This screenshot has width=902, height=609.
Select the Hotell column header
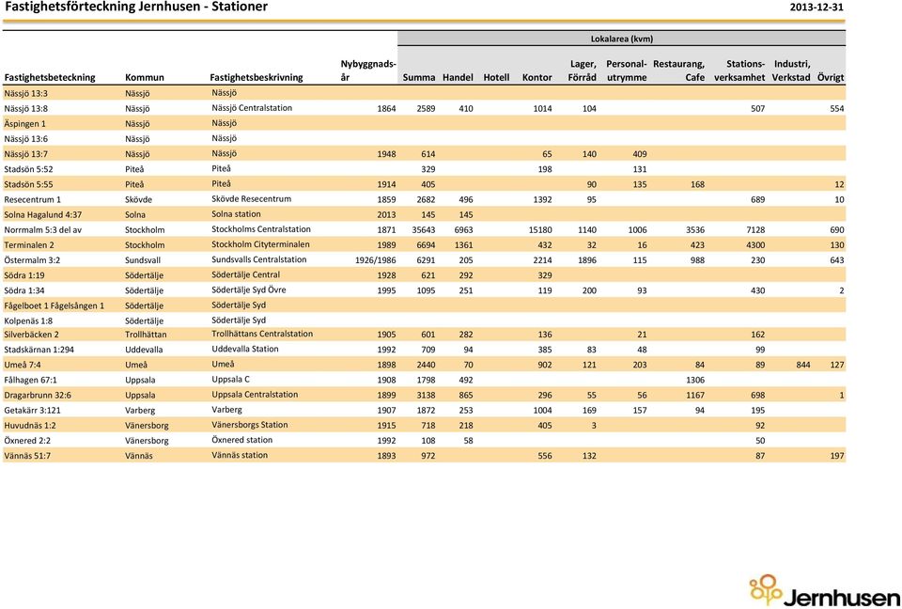496,77
